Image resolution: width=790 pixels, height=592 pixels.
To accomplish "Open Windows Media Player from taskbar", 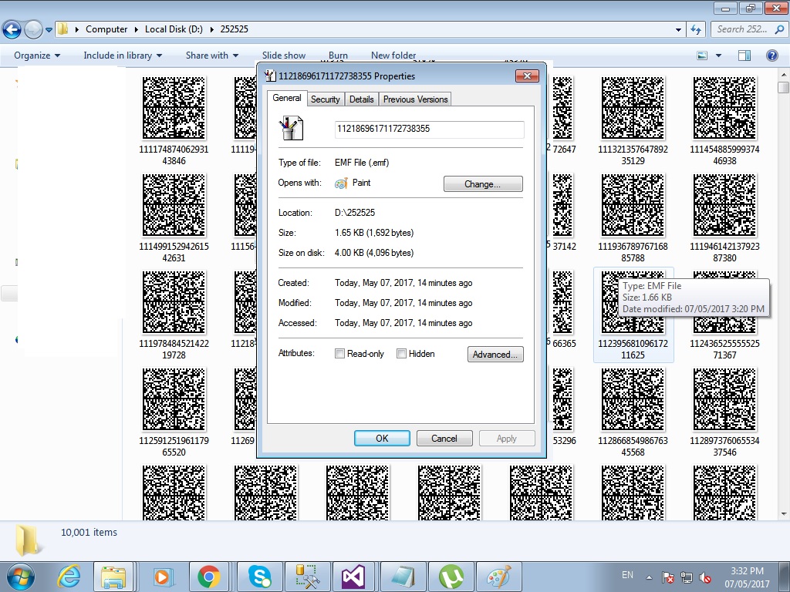I will tap(161, 577).
